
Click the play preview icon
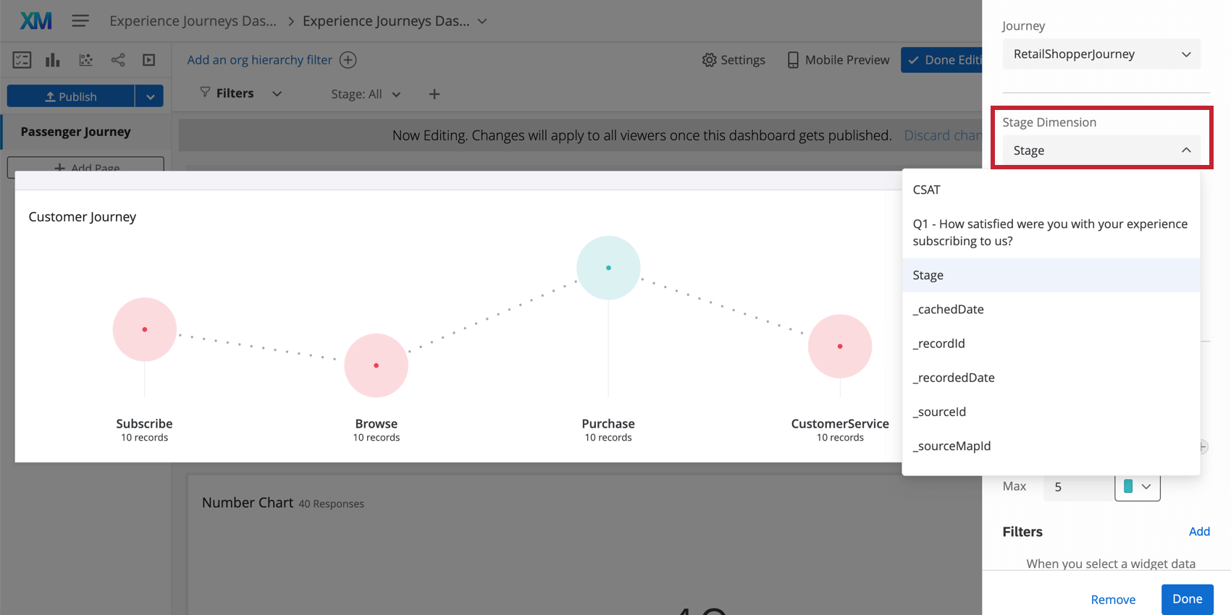[x=149, y=60]
